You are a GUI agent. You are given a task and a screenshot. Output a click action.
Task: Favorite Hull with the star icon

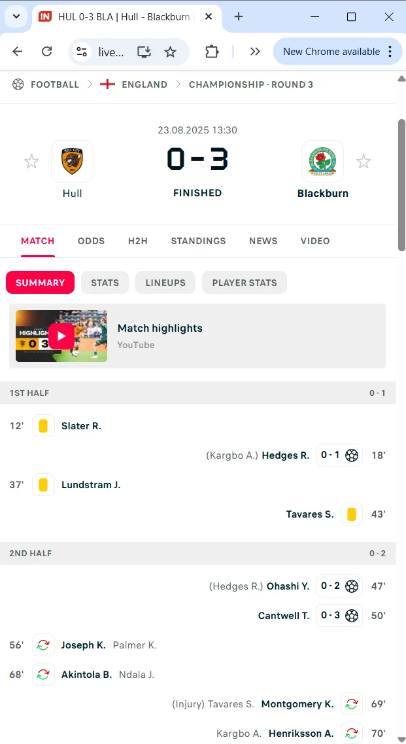(31, 162)
